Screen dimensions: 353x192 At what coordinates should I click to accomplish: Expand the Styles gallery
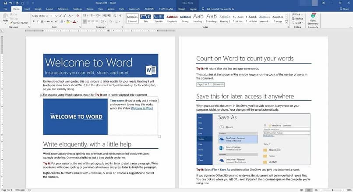pos(286,23)
